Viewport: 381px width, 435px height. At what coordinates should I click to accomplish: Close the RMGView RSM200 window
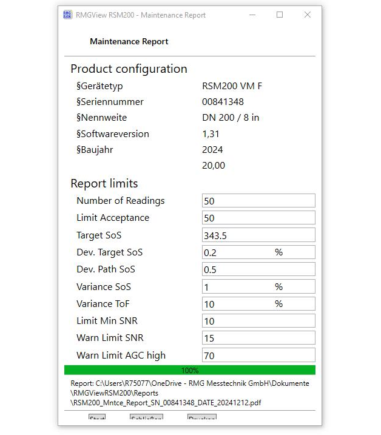[x=308, y=15]
